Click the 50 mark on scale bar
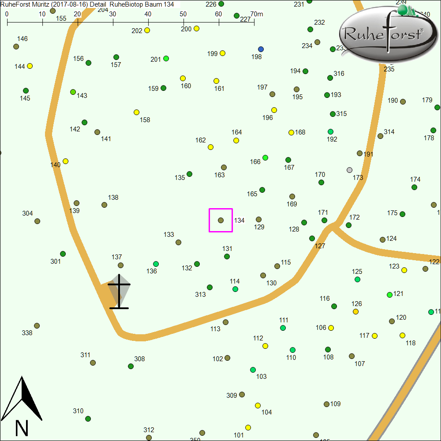The image size is (441, 441). (183, 21)
